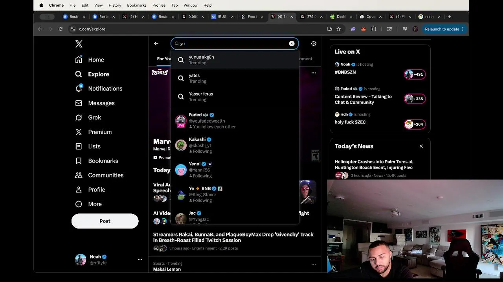Viewport: 503px width, 282px height.
Task: Open a new browser tab
Action: tap(450, 16)
